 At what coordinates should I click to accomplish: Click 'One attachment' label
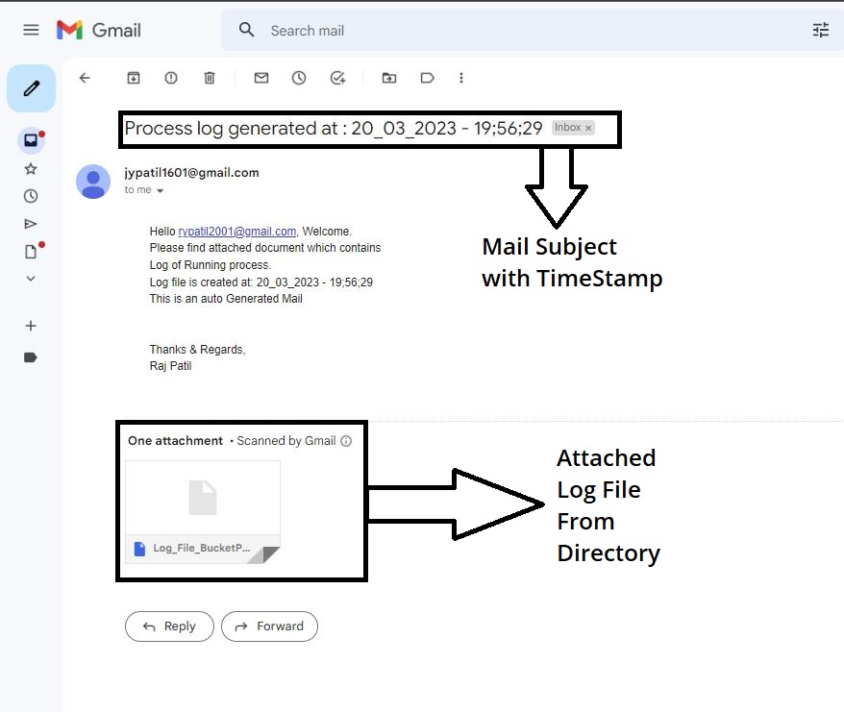pos(176,441)
